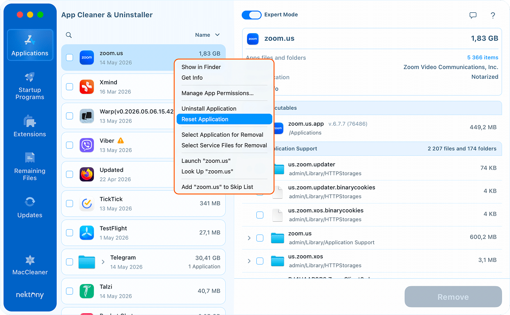Viewport: 510px width, 315px height.
Task: Click Zoom Video Communications, Inc. vendor text
Action: tap(451, 67)
